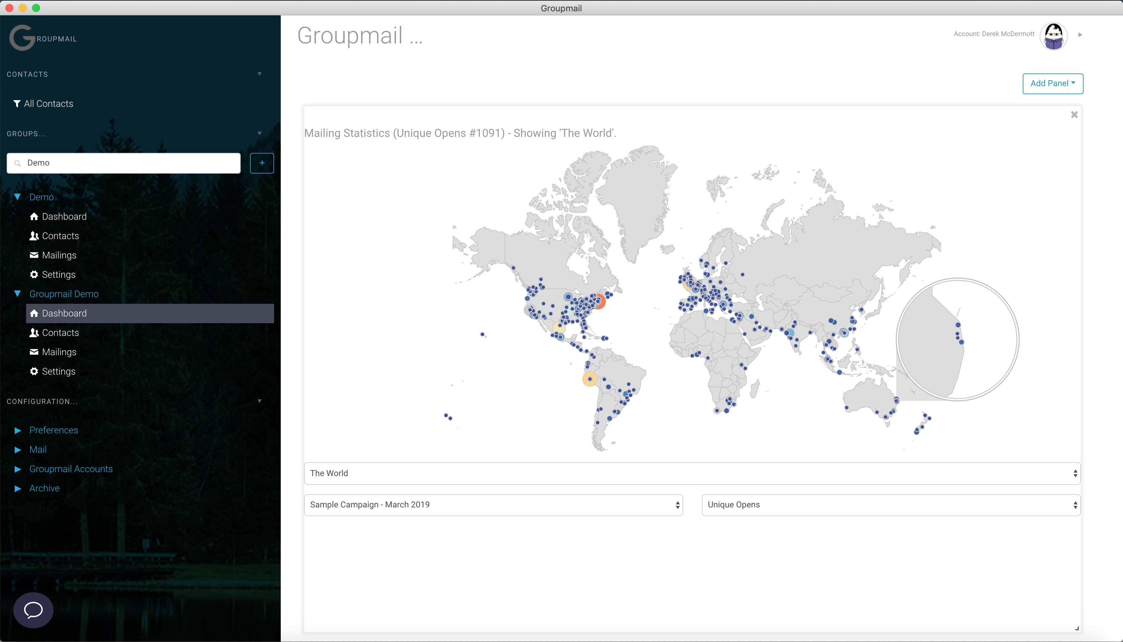Open Demo group Contacts
1123x642 pixels.
pos(60,236)
